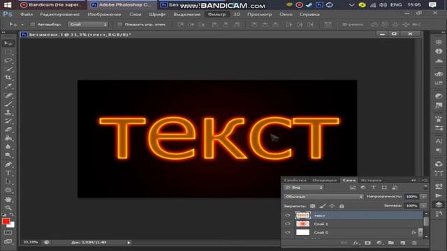Select the Paint Bucket tool
This screenshot has height=251, width=447.
click(8, 138)
